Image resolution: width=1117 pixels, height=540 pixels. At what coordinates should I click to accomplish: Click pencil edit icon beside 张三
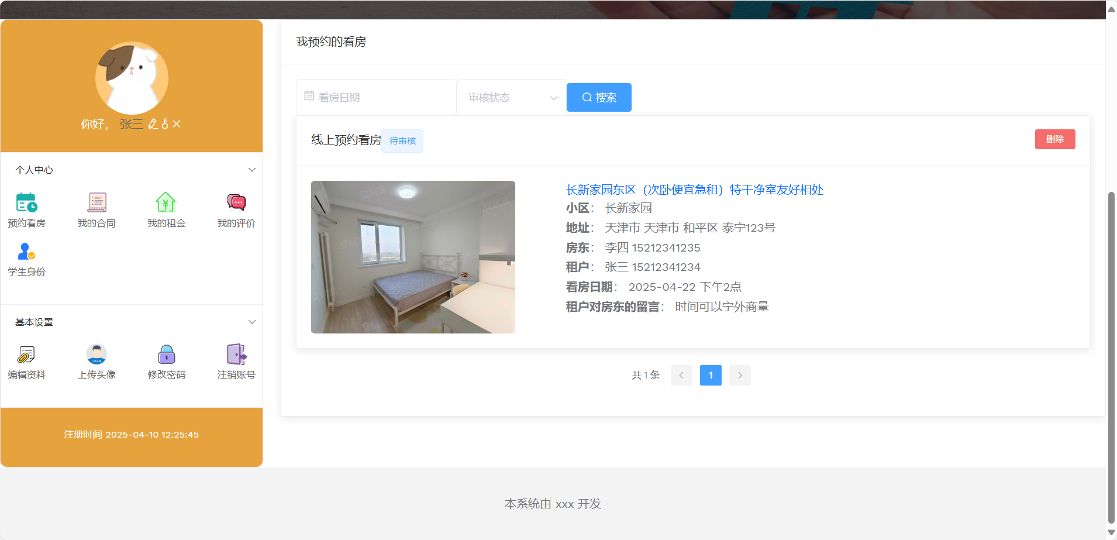click(x=153, y=124)
